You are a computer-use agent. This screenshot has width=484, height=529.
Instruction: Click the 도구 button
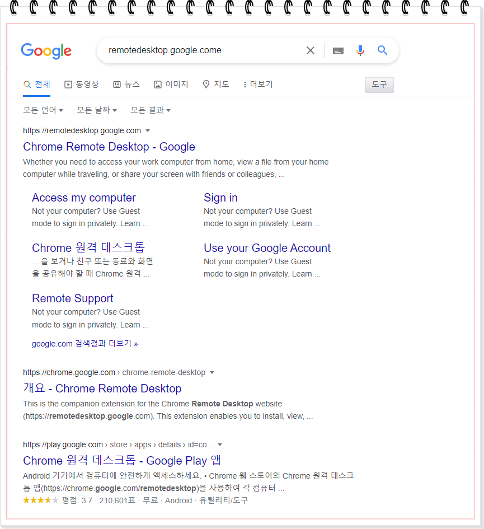tap(379, 85)
